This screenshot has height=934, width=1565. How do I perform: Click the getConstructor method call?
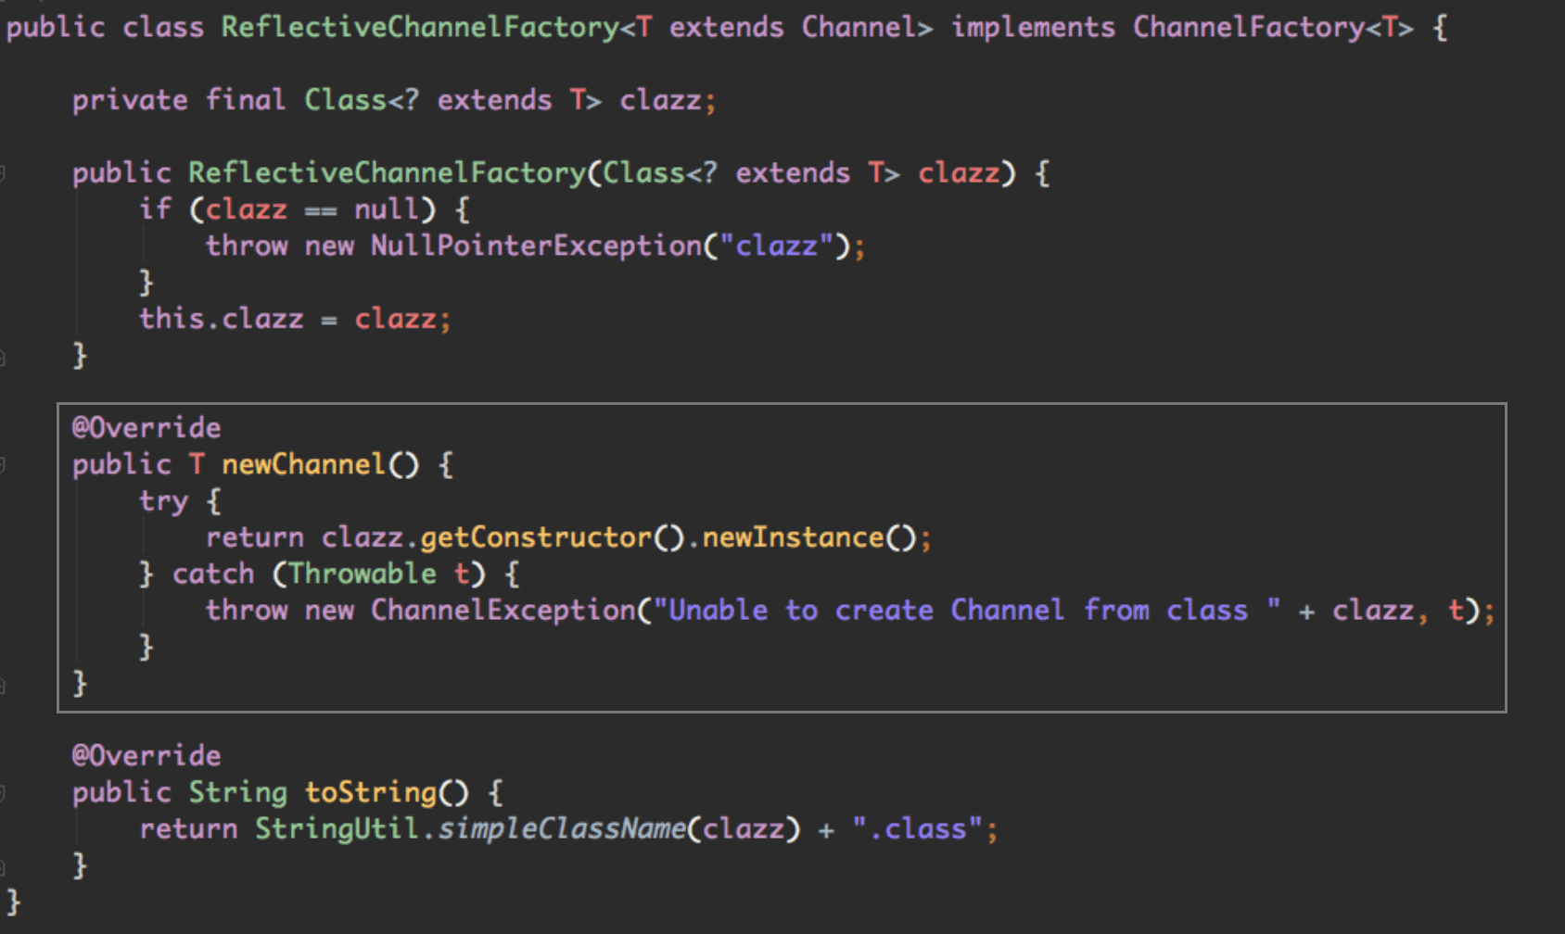click(536, 537)
